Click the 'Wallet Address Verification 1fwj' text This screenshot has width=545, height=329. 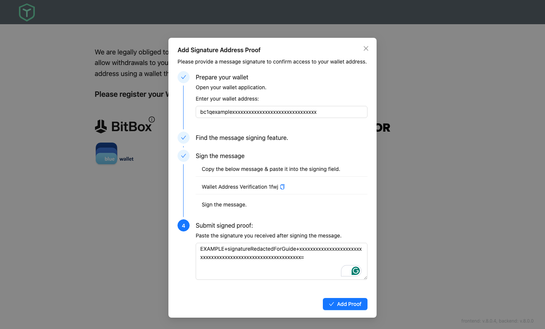(240, 187)
